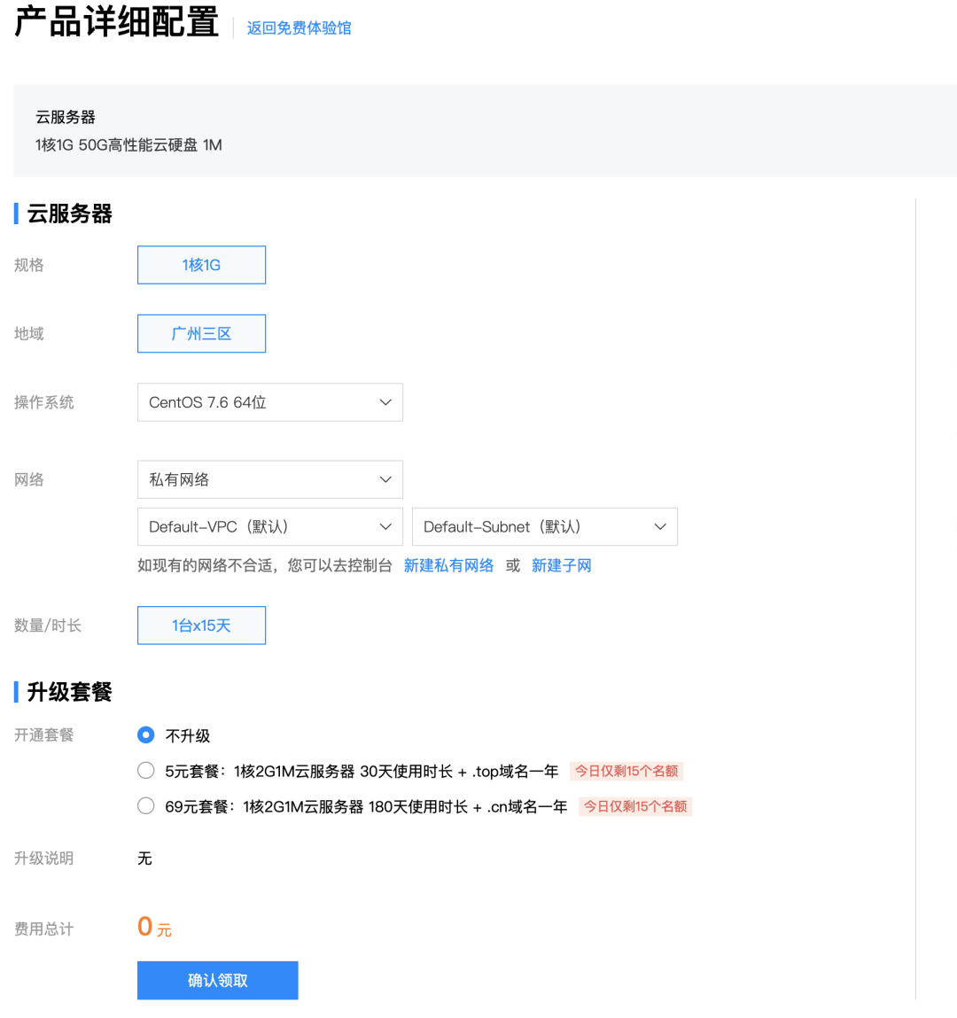Select the 广州三区 region button
Viewport: 957px width, 1018px height.
[x=201, y=334]
